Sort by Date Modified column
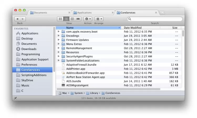This screenshot has width=197, height=118. pos(140,28)
